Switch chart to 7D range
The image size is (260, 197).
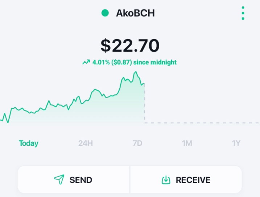click(137, 143)
